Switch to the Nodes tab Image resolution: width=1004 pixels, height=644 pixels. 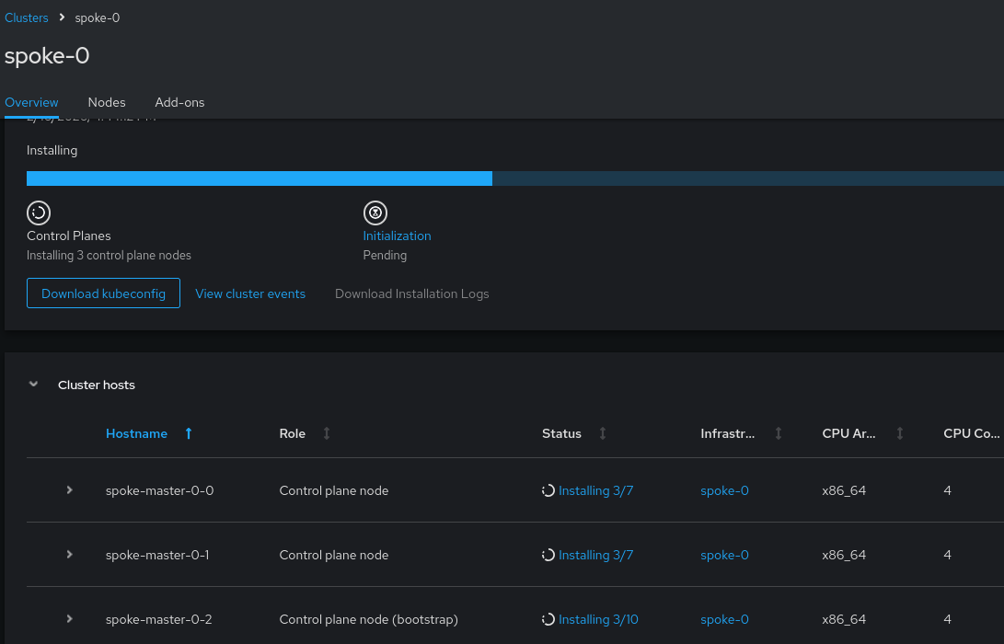pyautogui.click(x=107, y=102)
